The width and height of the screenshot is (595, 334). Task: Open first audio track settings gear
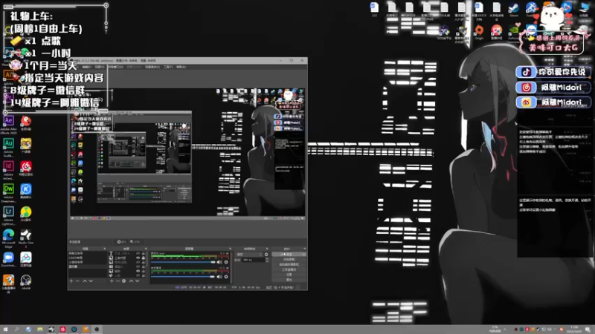[226, 262]
